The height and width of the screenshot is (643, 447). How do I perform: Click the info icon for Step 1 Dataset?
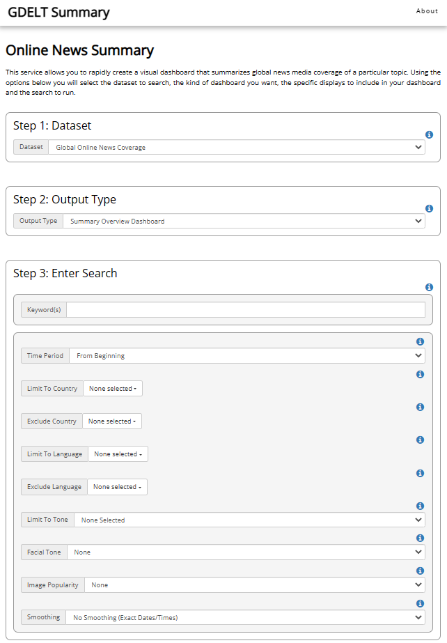[x=429, y=134]
